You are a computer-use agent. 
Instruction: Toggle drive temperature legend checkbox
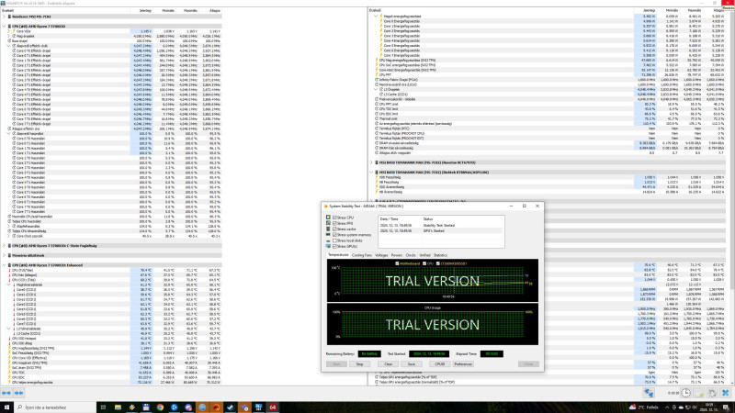438,263
